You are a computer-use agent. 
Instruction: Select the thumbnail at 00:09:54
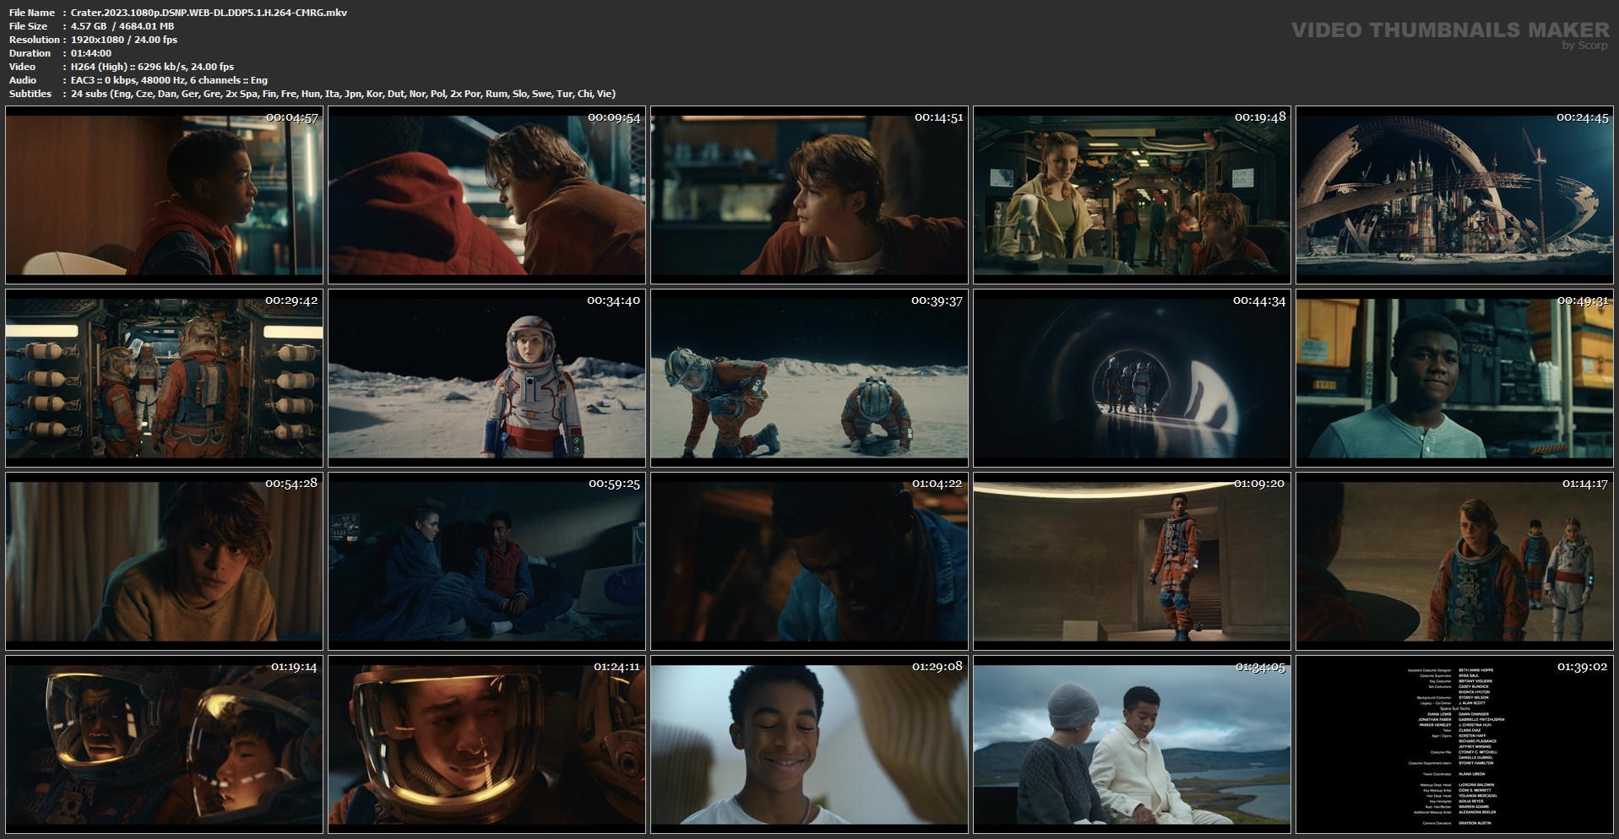coord(486,195)
